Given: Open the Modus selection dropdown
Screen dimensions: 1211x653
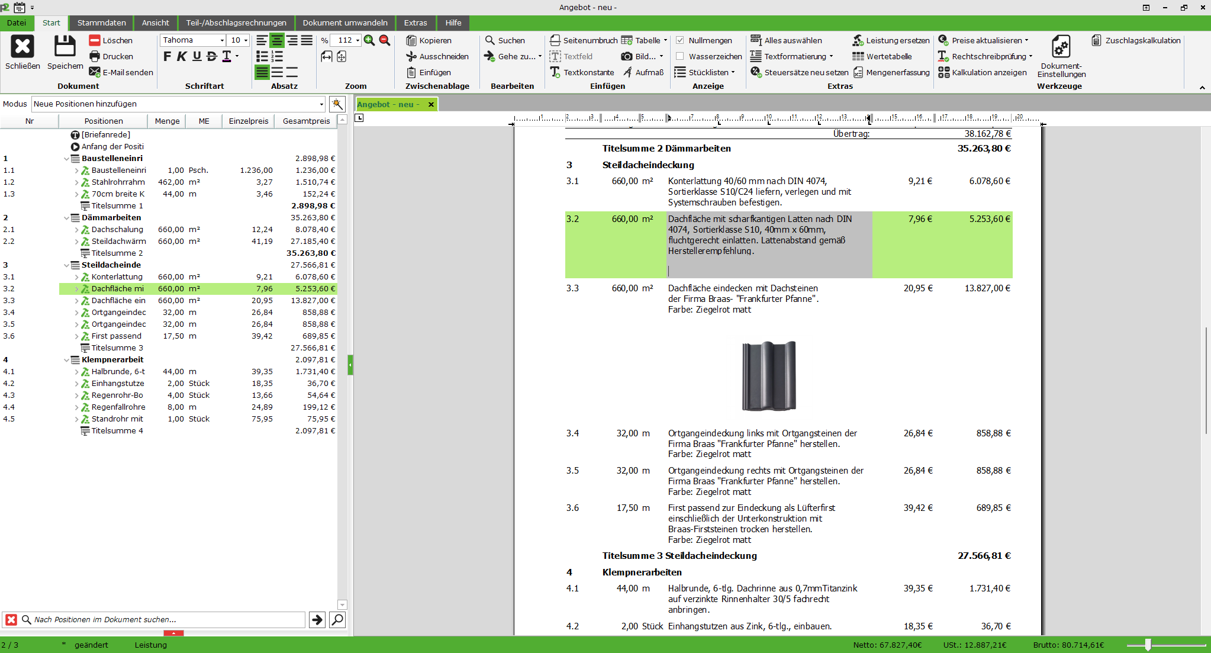Looking at the screenshot, I should click(321, 104).
